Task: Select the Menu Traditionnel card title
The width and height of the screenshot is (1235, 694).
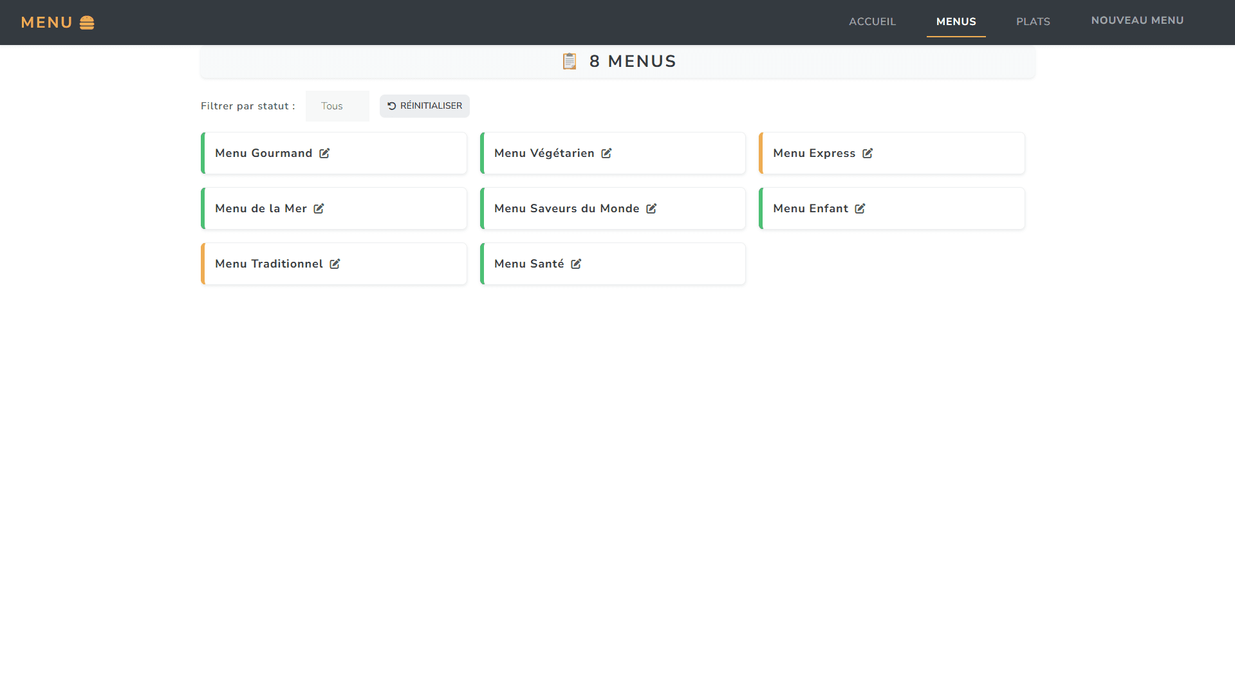Action: coord(269,264)
